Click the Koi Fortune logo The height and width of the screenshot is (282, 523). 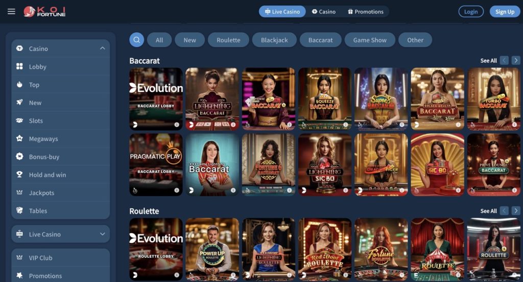pos(44,12)
